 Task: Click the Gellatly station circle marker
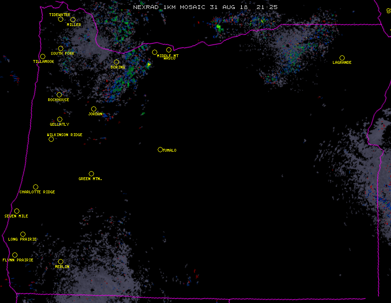pyautogui.click(x=59, y=120)
